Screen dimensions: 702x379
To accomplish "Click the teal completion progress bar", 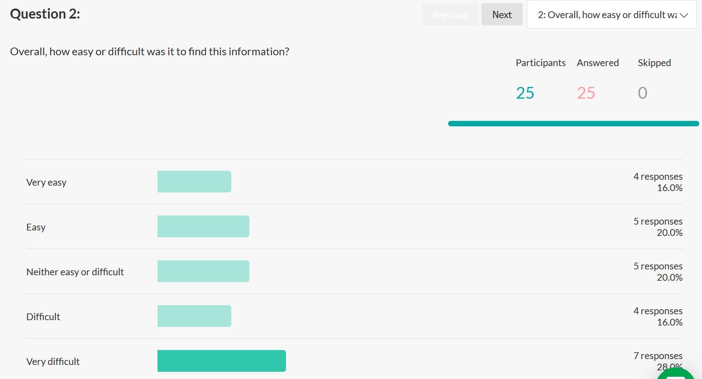I will (573, 124).
